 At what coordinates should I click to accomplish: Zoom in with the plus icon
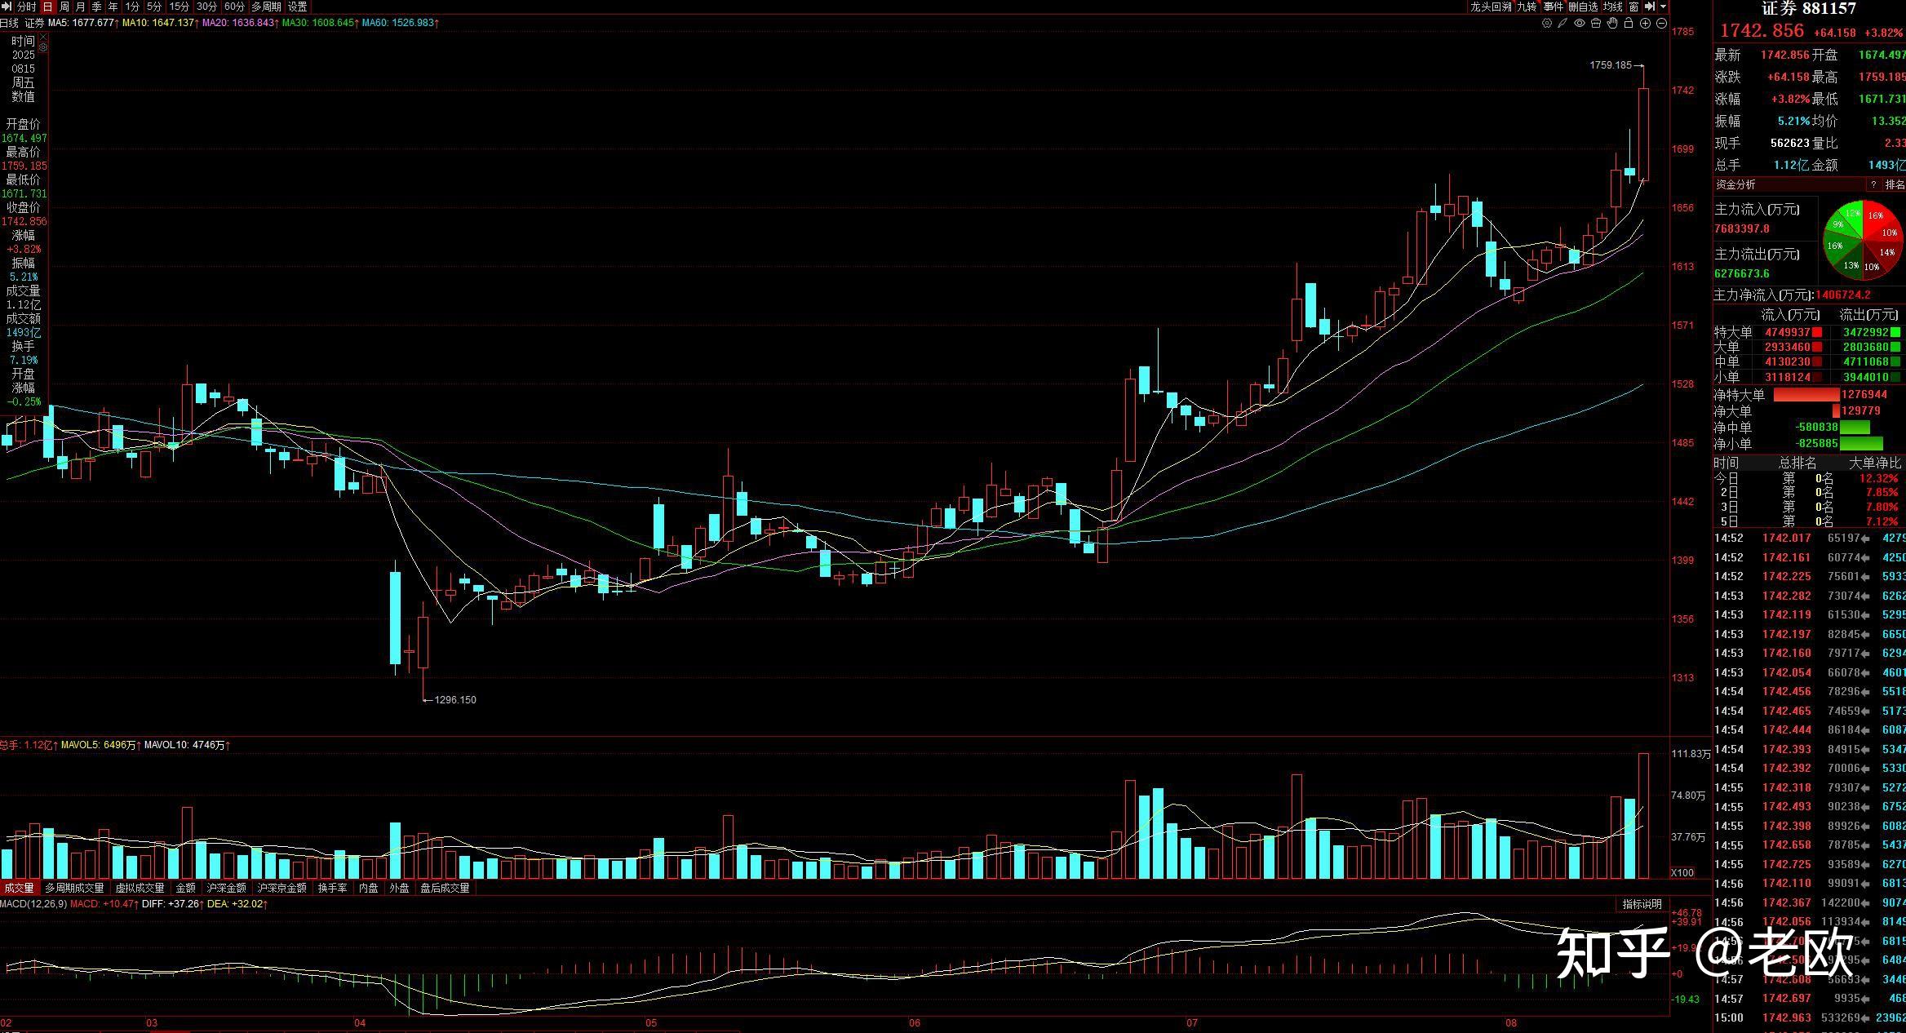(1645, 23)
